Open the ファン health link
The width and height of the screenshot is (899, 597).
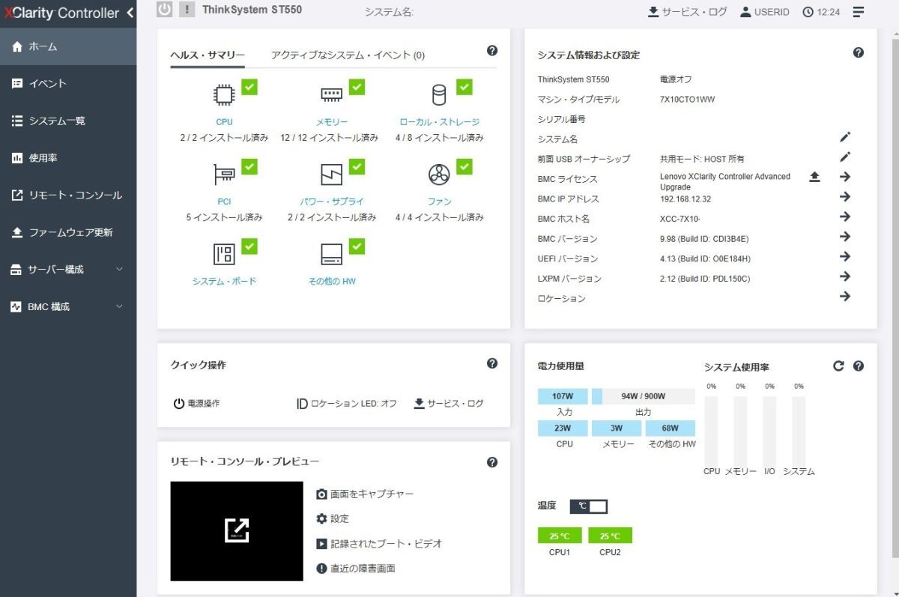point(440,201)
